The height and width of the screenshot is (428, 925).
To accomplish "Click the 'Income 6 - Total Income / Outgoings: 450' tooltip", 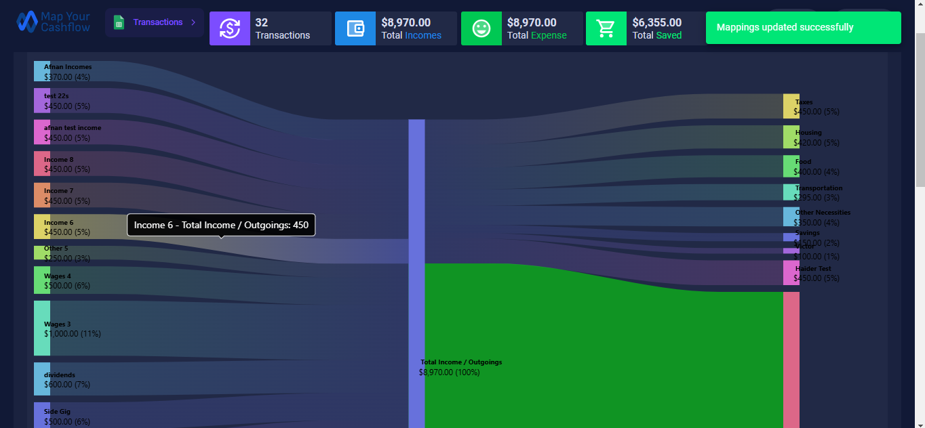I will click(x=221, y=225).
